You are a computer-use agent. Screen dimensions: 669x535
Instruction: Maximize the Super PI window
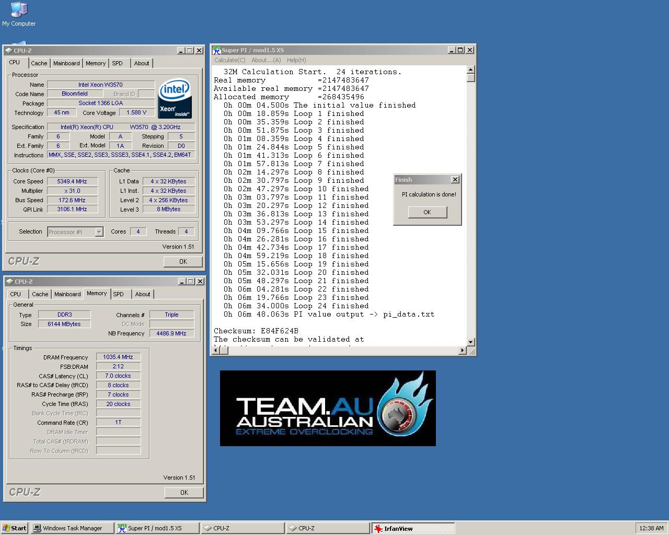pyautogui.click(x=460, y=50)
